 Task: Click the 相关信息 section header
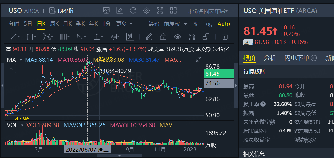pyautogui.click(x=254, y=154)
